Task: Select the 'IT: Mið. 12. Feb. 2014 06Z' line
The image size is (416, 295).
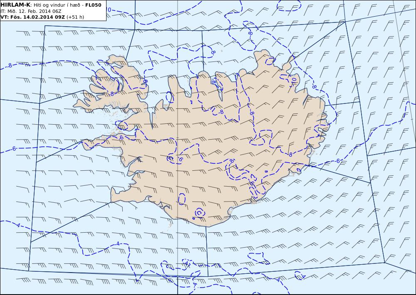Action: tap(31, 11)
